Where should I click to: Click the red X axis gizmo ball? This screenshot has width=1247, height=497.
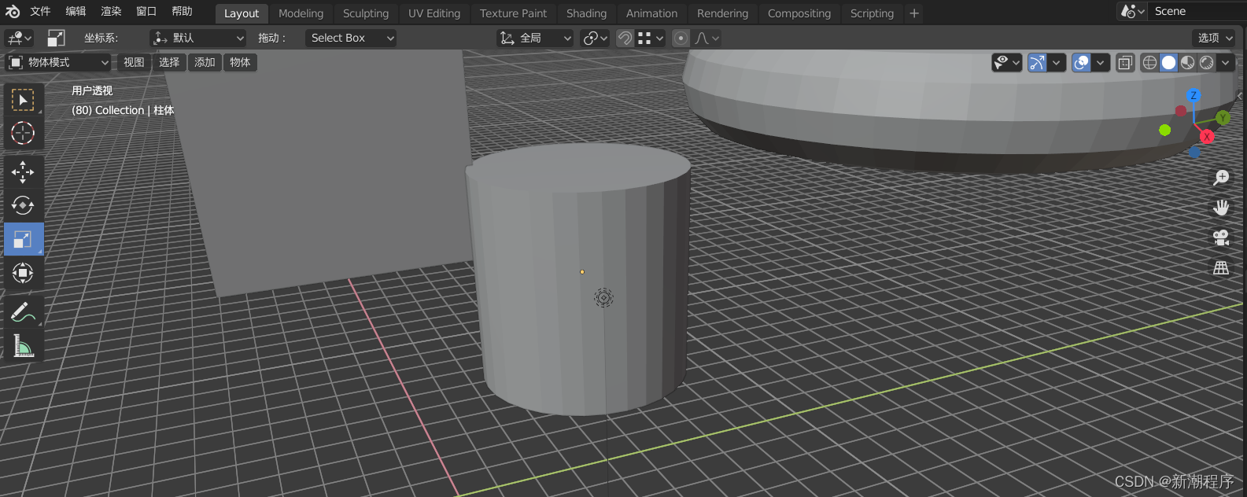(x=1207, y=137)
